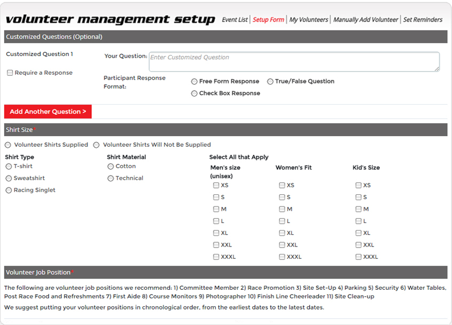Choose Volunteer Shirts Will Not Be Supplied

point(97,145)
